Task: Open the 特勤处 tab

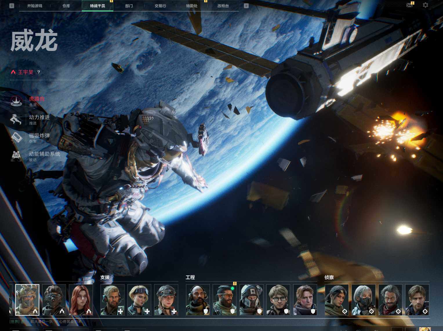Action: (x=192, y=6)
